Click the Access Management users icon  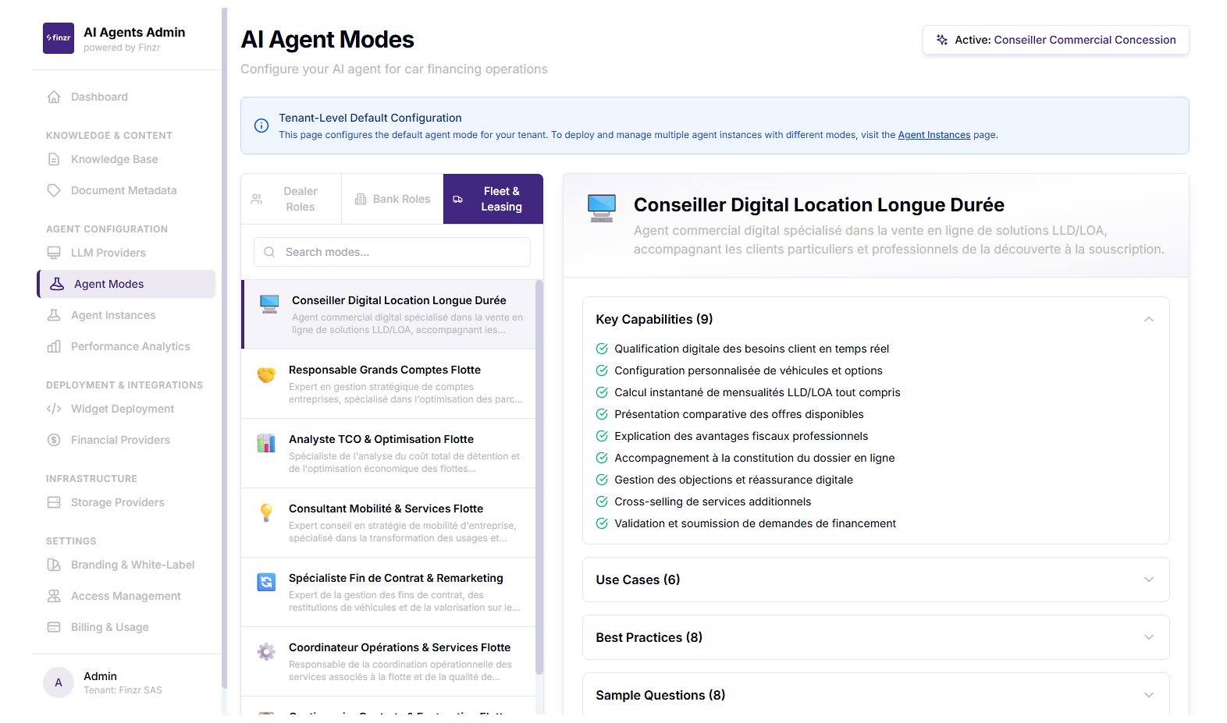point(54,596)
